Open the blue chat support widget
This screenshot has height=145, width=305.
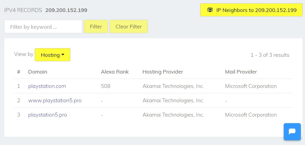pos(292,132)
